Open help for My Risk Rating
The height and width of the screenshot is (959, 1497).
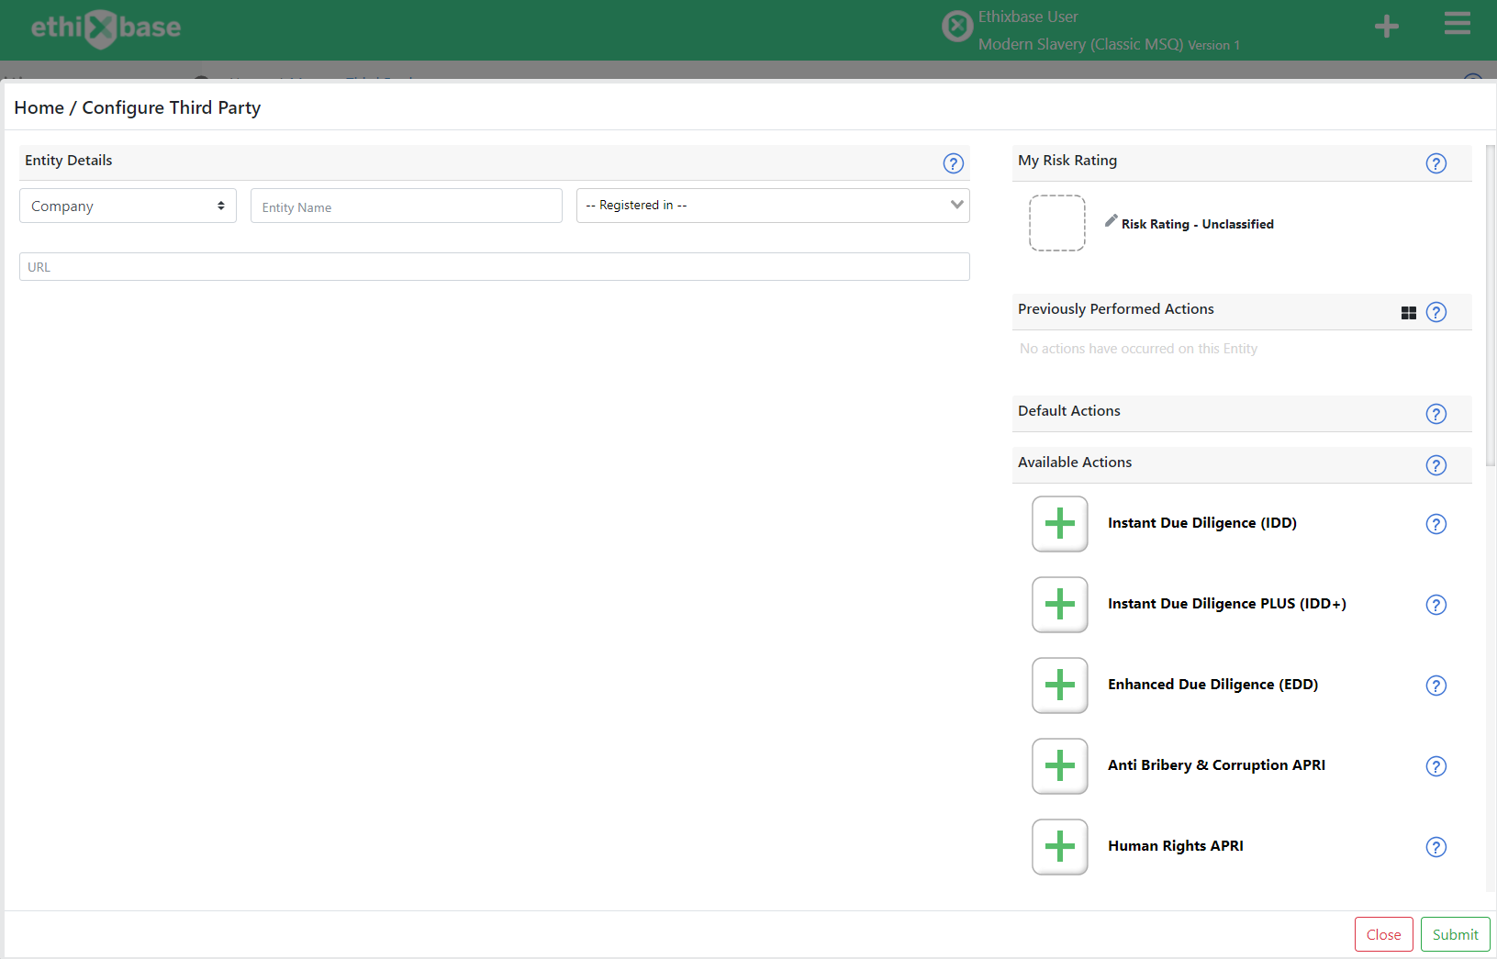pos(1436,163)
